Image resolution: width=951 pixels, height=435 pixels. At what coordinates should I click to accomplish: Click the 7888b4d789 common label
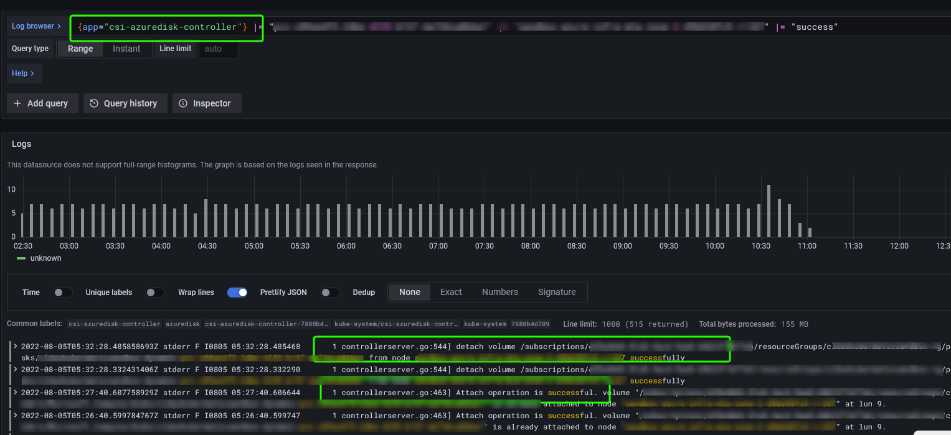[x=529, y=324]
